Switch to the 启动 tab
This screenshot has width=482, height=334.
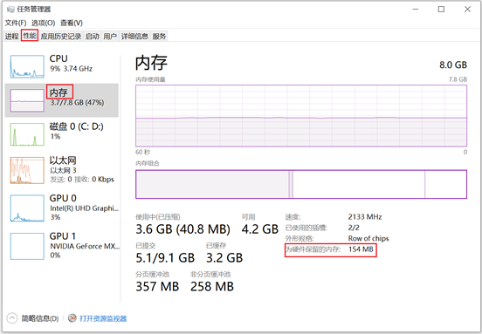(93, 37)
